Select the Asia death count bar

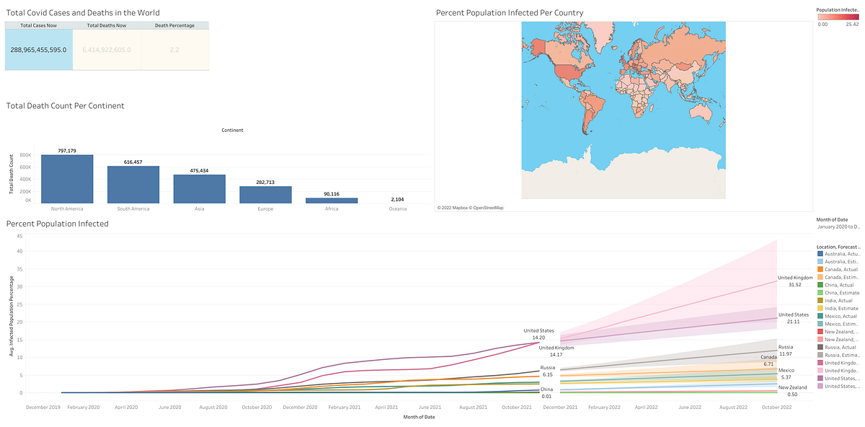(x=200, y=189)
